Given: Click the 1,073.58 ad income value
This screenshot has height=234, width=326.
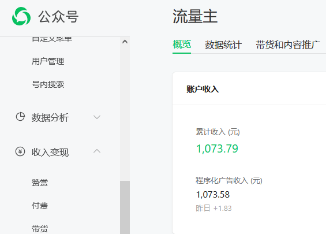Looking at the screenshot, I should tap(213, 195).
